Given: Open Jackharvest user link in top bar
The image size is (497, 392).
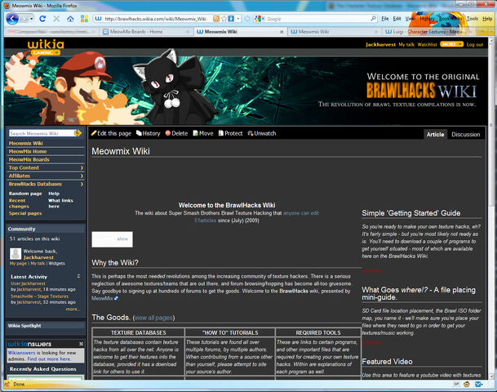Looking at the screenshot, I should click(x=380, y=44).
